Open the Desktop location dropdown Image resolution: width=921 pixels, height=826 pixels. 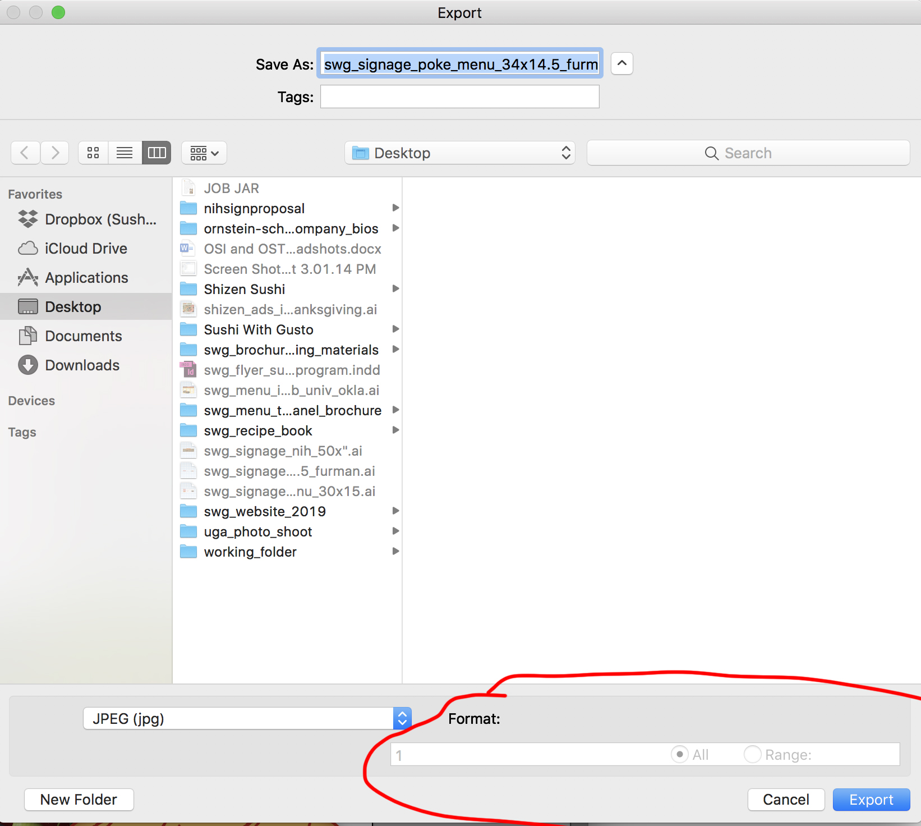coord(459,153)
